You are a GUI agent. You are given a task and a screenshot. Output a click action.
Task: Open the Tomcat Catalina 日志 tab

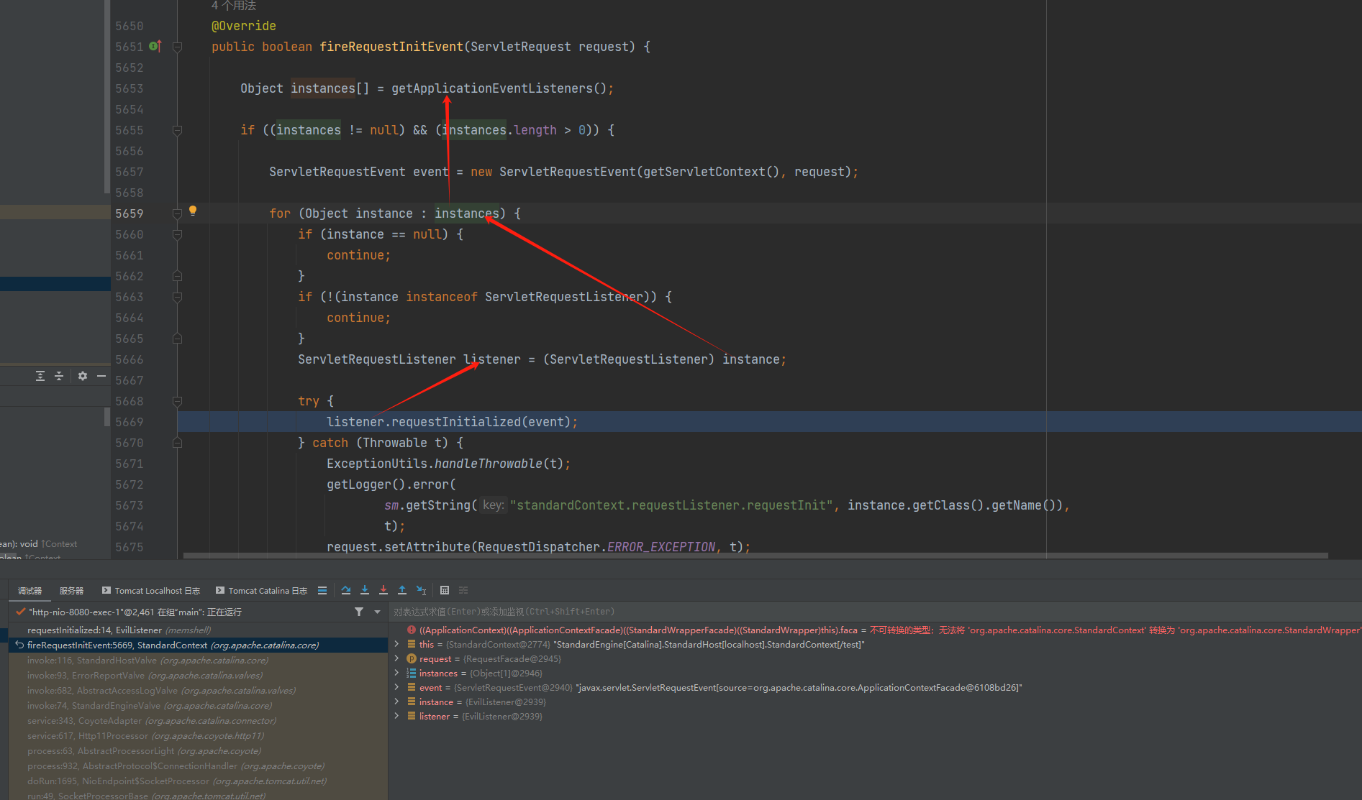coord(262,591)
